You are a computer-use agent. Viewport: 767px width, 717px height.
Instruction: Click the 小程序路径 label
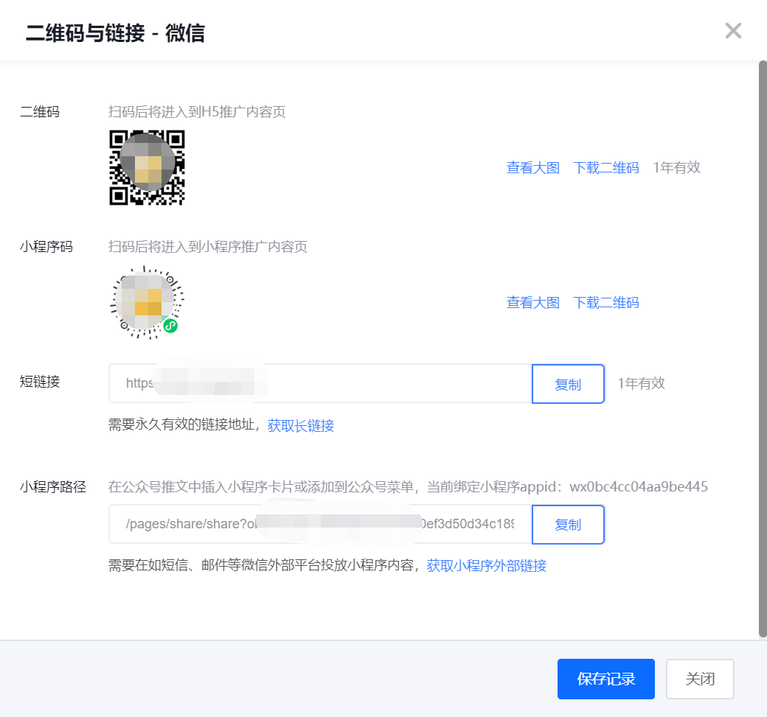[53, 487]
